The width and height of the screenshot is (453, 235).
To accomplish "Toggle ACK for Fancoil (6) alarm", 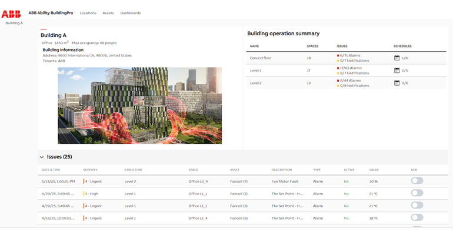I will pos(417,218).
